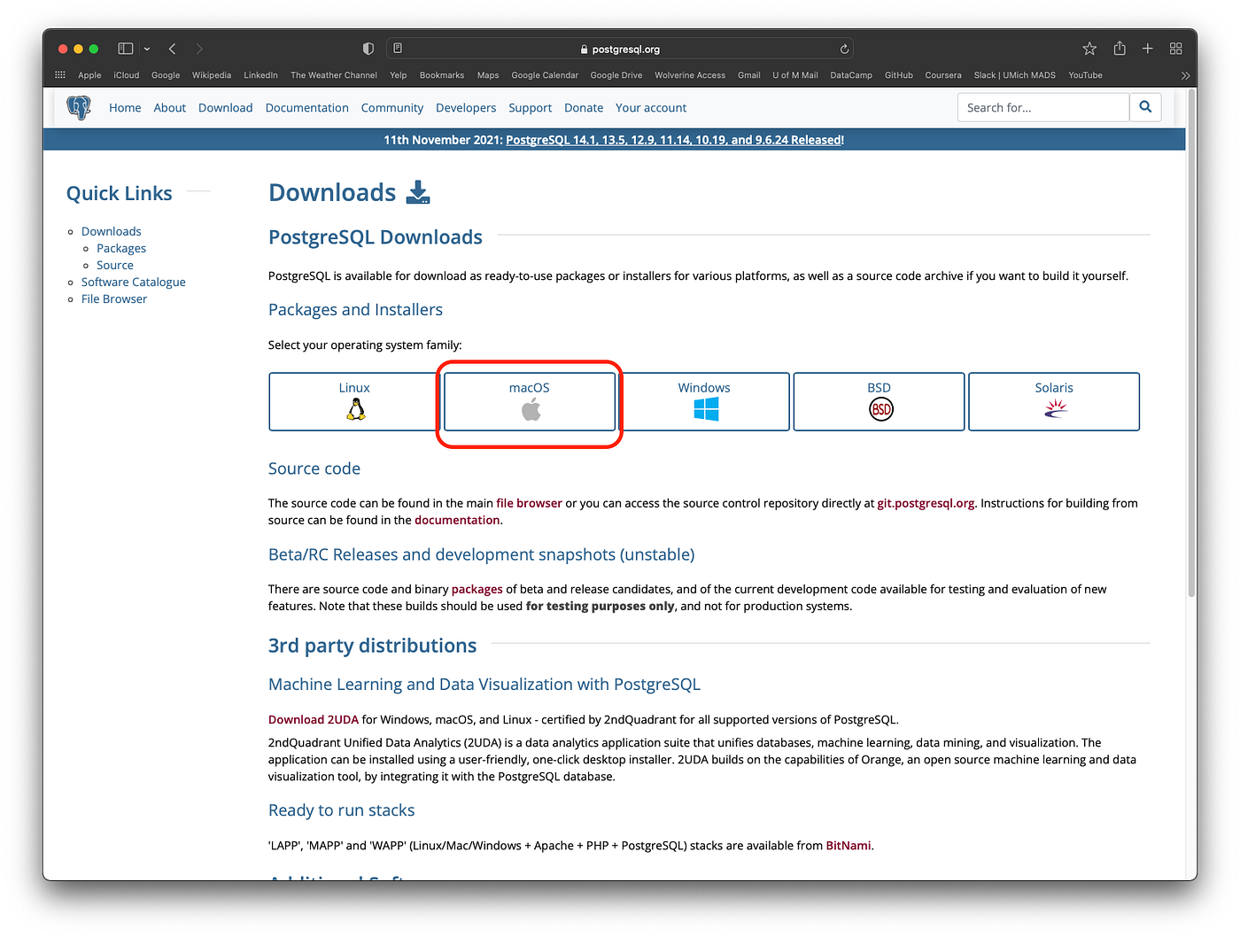Click the PostgreSQL elephant logo

point(79,107)
